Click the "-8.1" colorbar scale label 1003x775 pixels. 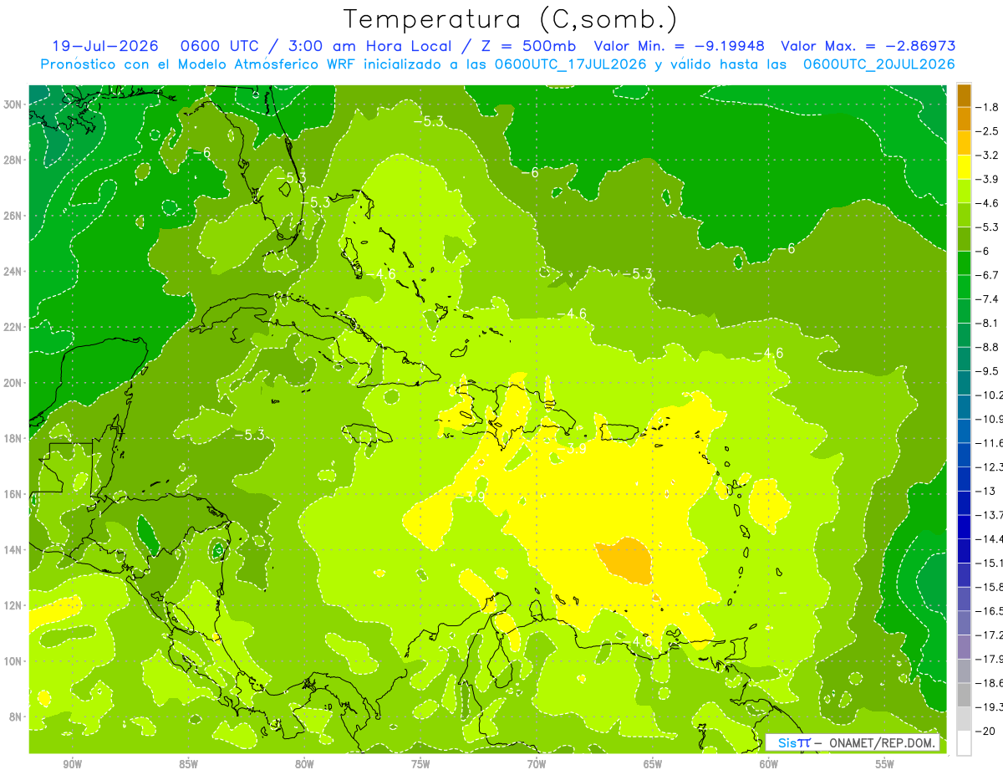pos(988,324)
